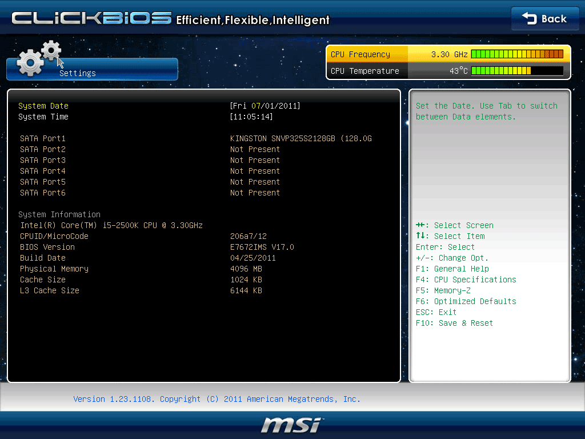
Task: Open the Settings header tab
Action: pos(92,69)
